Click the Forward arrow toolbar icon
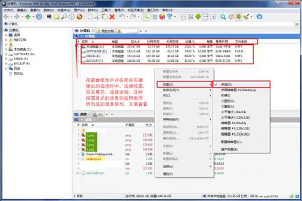Viewport: 302px width, 201px height. point(17,17)
